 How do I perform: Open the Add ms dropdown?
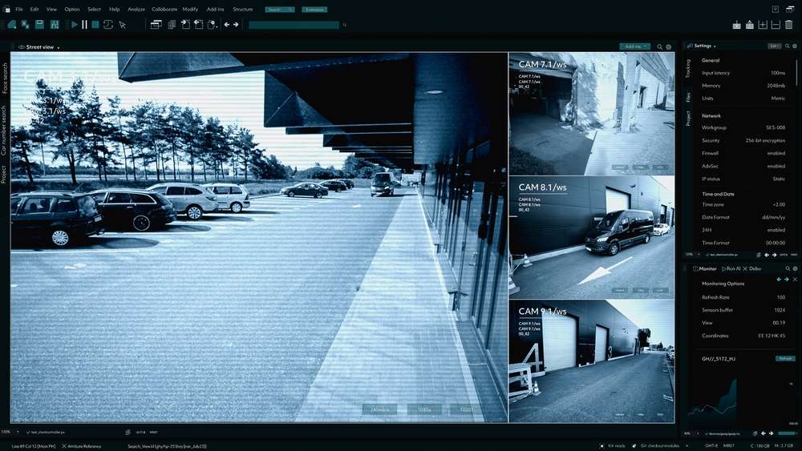(x=634, y=47)
